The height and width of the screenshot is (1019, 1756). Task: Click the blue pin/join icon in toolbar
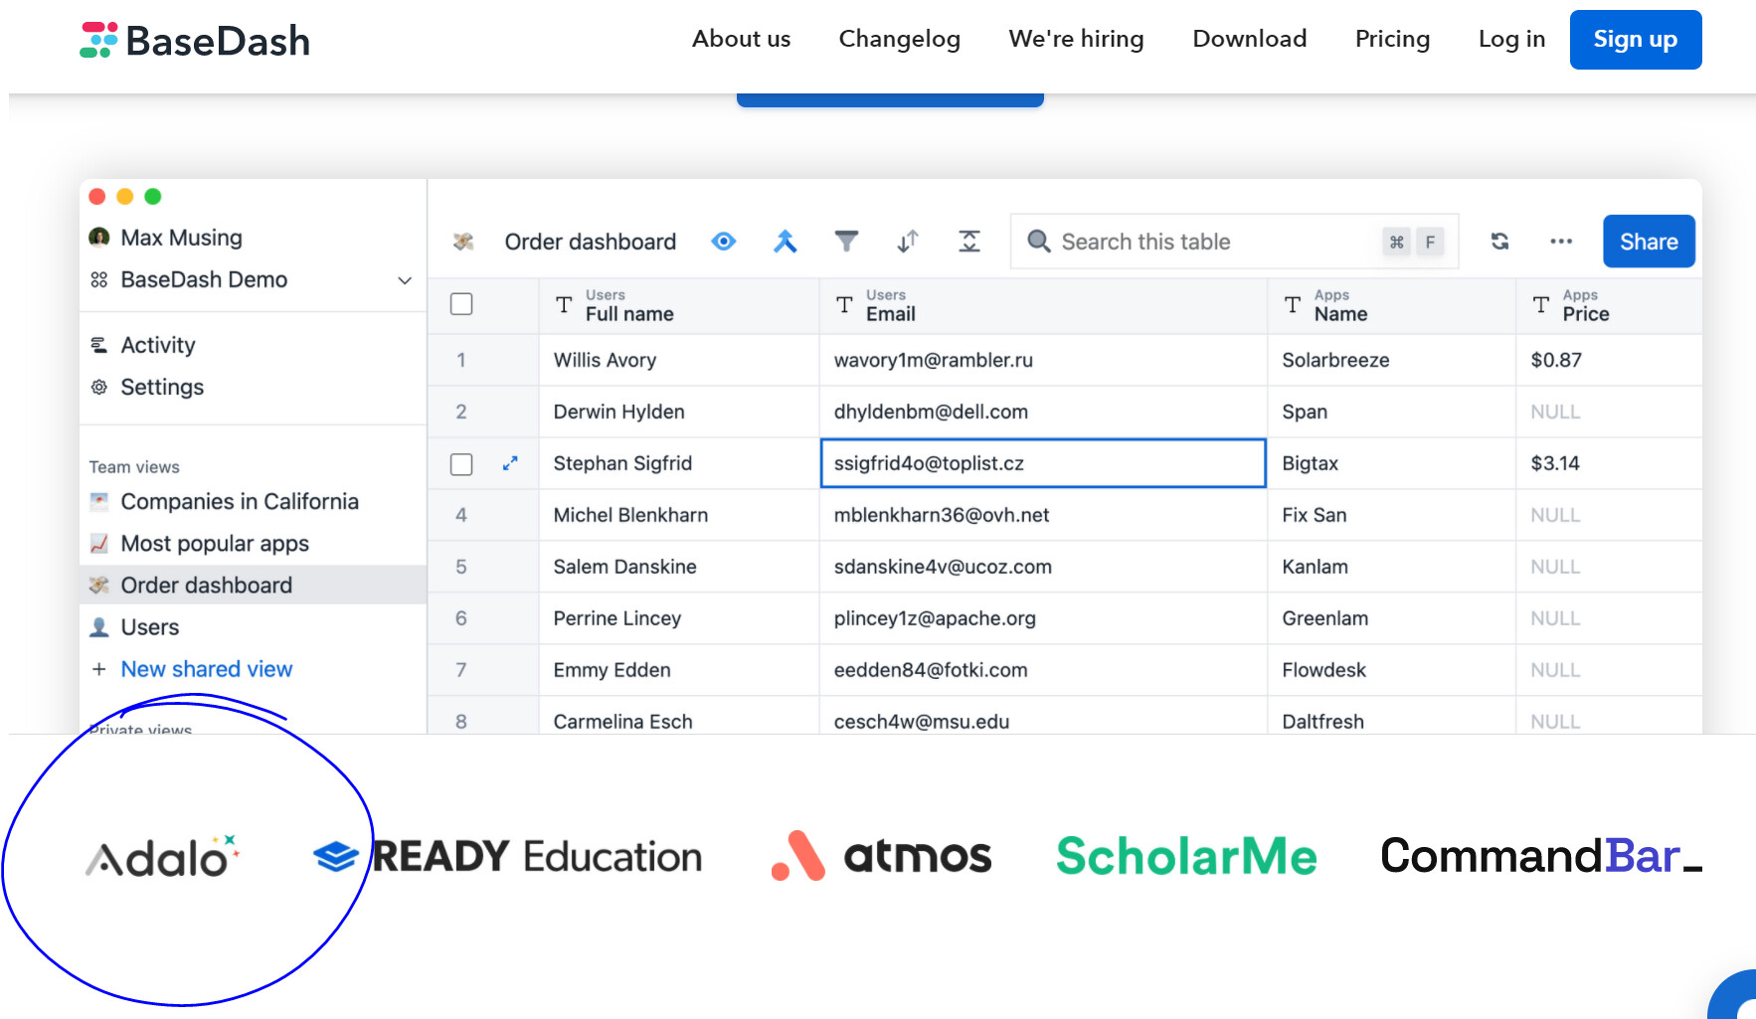(785, 242)
